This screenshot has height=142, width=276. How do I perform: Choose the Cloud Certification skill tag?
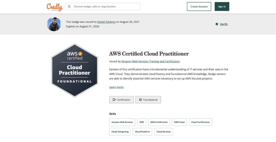(200, 122)
